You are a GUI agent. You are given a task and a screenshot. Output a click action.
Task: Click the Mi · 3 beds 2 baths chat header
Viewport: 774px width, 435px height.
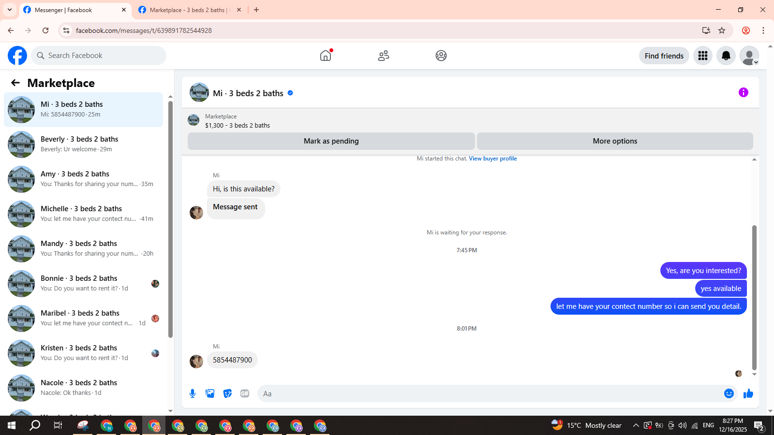(x=248, y=93)
